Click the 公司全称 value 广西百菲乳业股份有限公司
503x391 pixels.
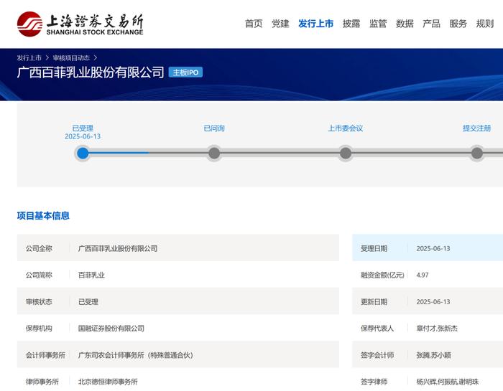point(118,248)
